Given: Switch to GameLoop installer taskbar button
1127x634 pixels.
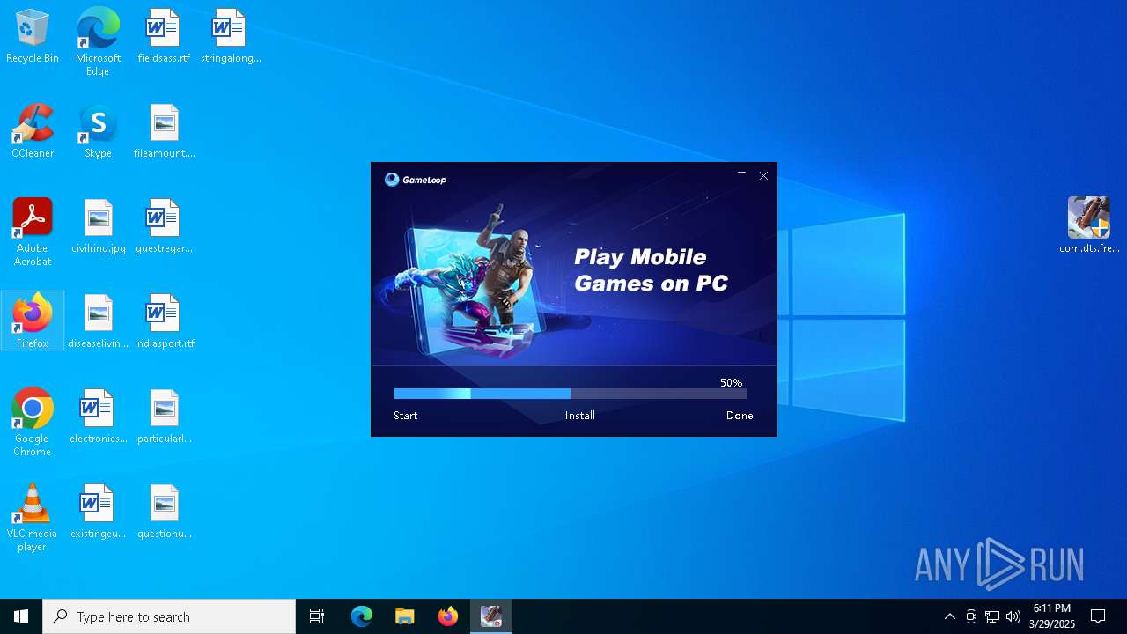Looking at the screenshot, I should click(x=491, y=616).
